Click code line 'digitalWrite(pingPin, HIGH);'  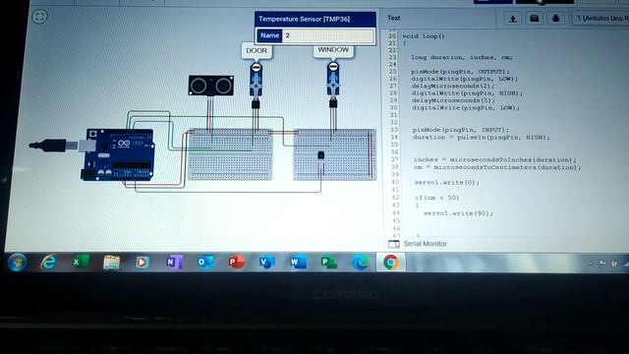point(468,93)
